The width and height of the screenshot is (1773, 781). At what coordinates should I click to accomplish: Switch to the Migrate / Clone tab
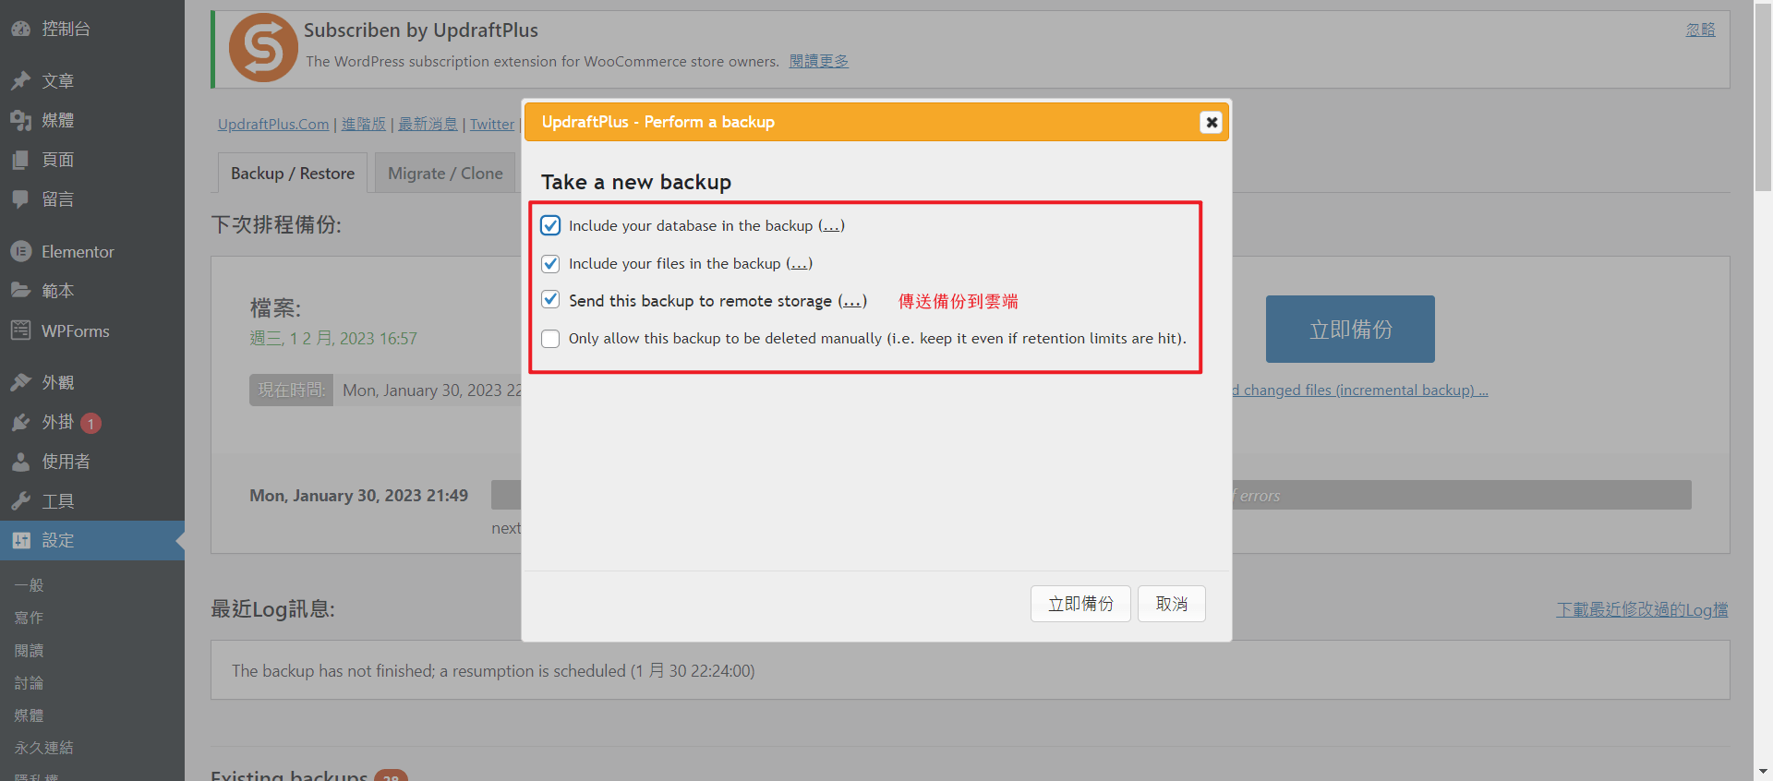[x=445, y=174]
